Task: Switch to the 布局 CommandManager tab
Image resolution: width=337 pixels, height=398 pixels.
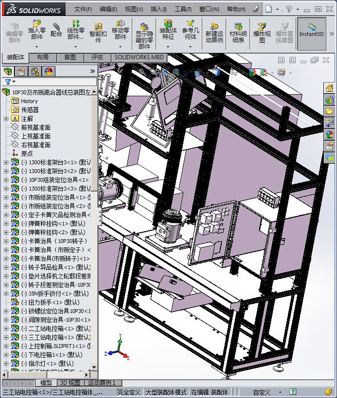Action: pos(43,57)
